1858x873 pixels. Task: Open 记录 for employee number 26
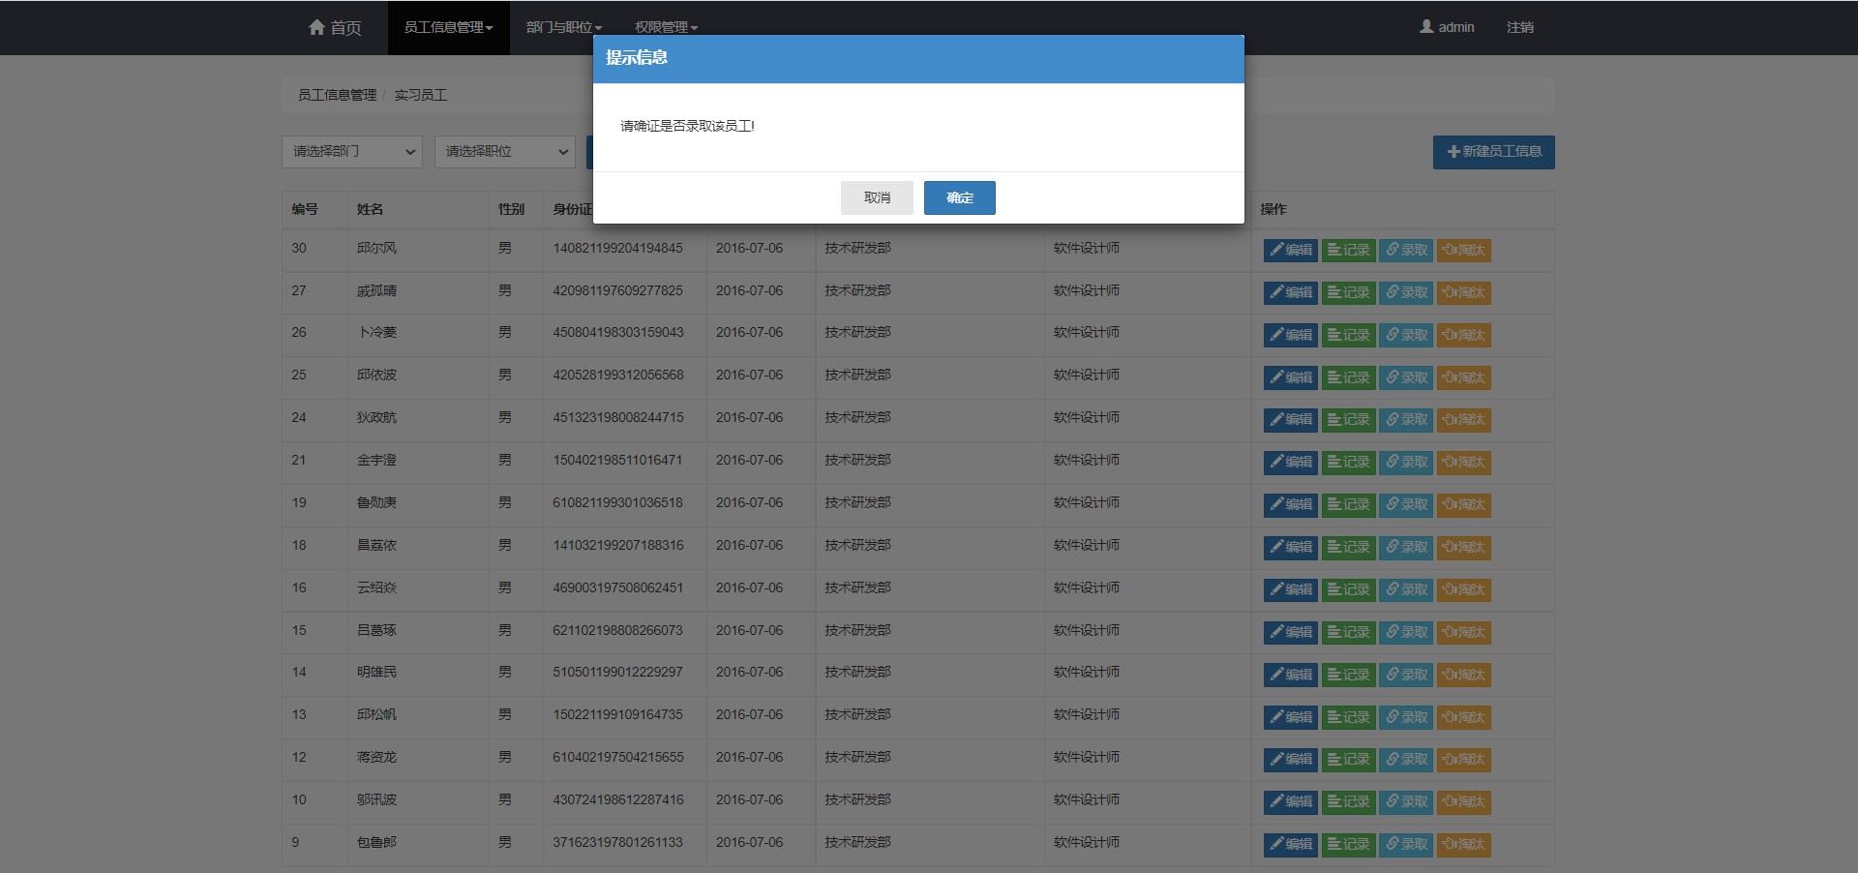tap(1348, 335)
